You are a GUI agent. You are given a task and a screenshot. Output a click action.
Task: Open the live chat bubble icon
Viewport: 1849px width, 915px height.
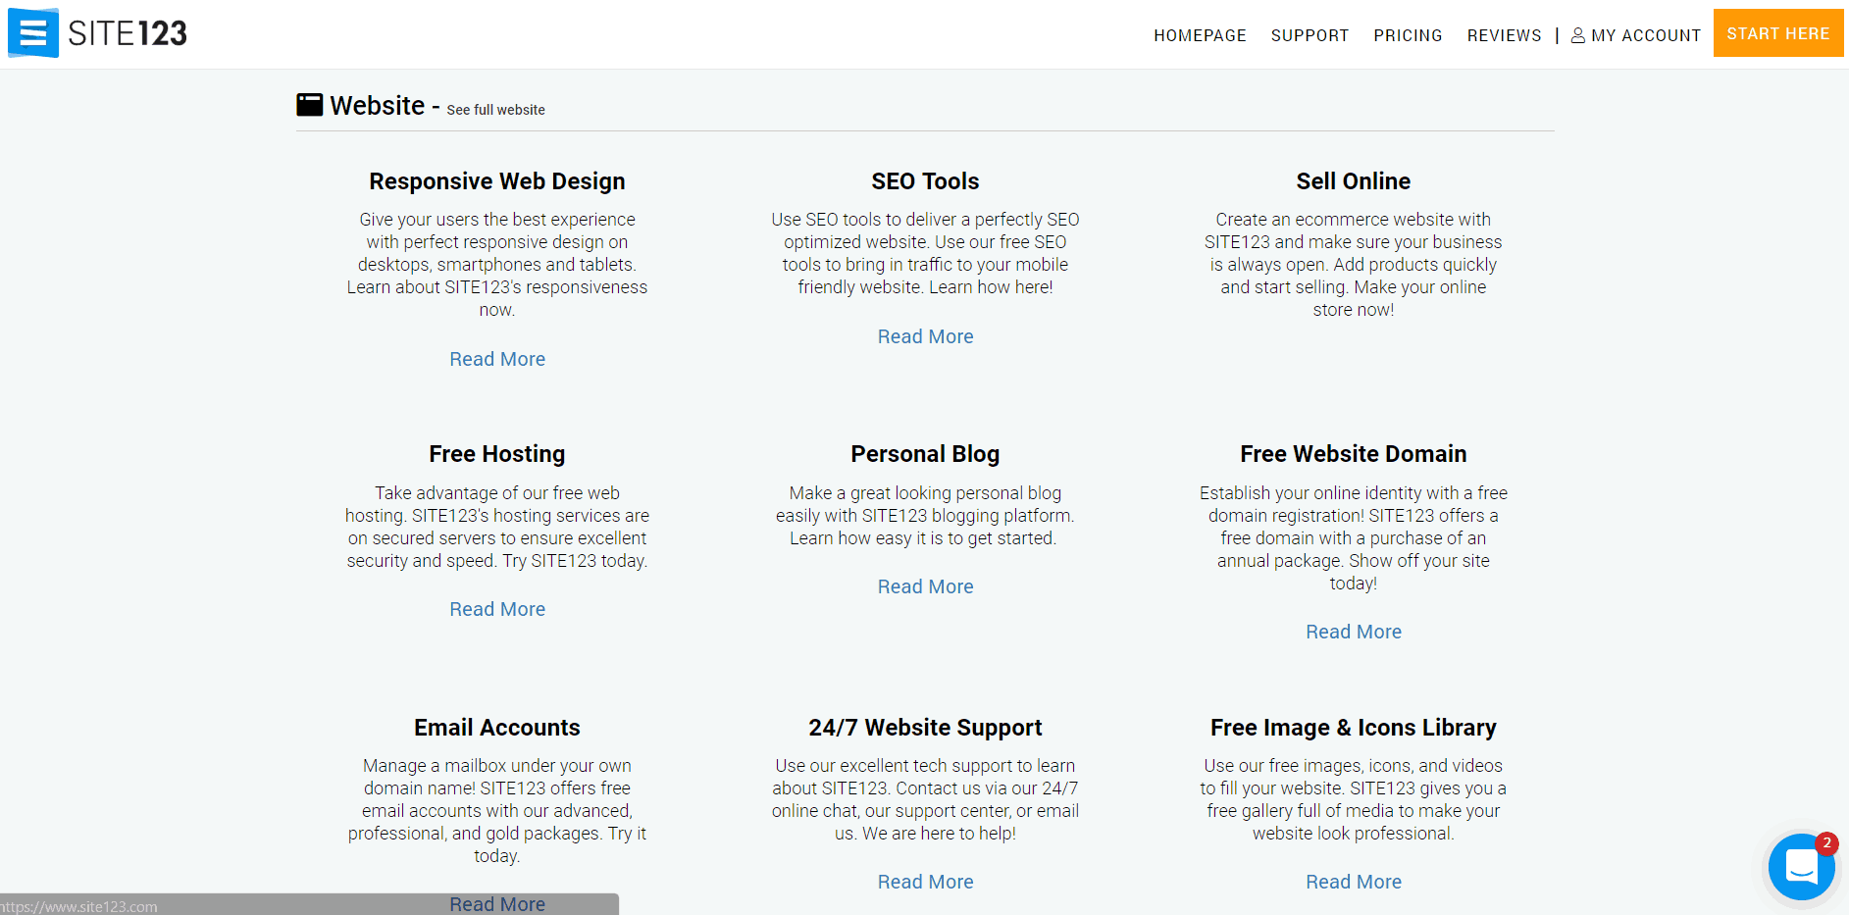1801,867
